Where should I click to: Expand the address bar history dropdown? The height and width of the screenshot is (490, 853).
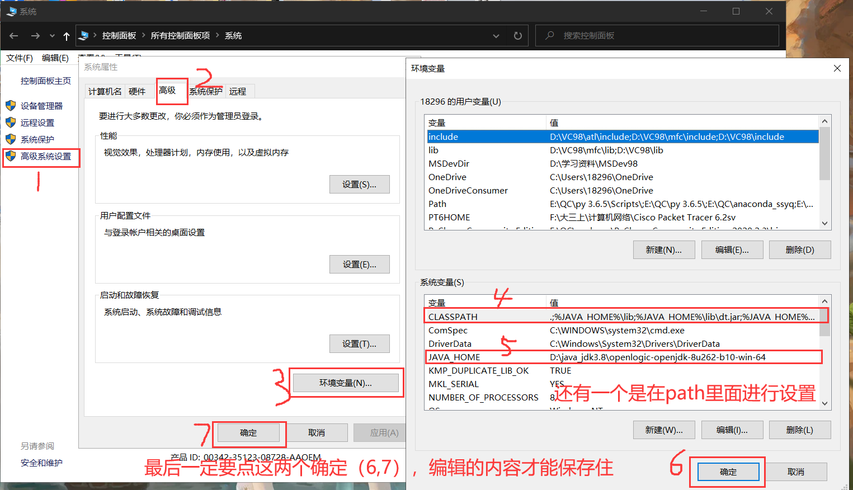tap(496, 36)
